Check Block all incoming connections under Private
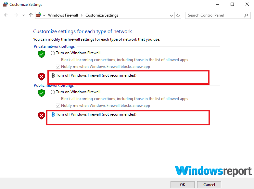The width and height of the screenshot is (254, 189). 58,60
